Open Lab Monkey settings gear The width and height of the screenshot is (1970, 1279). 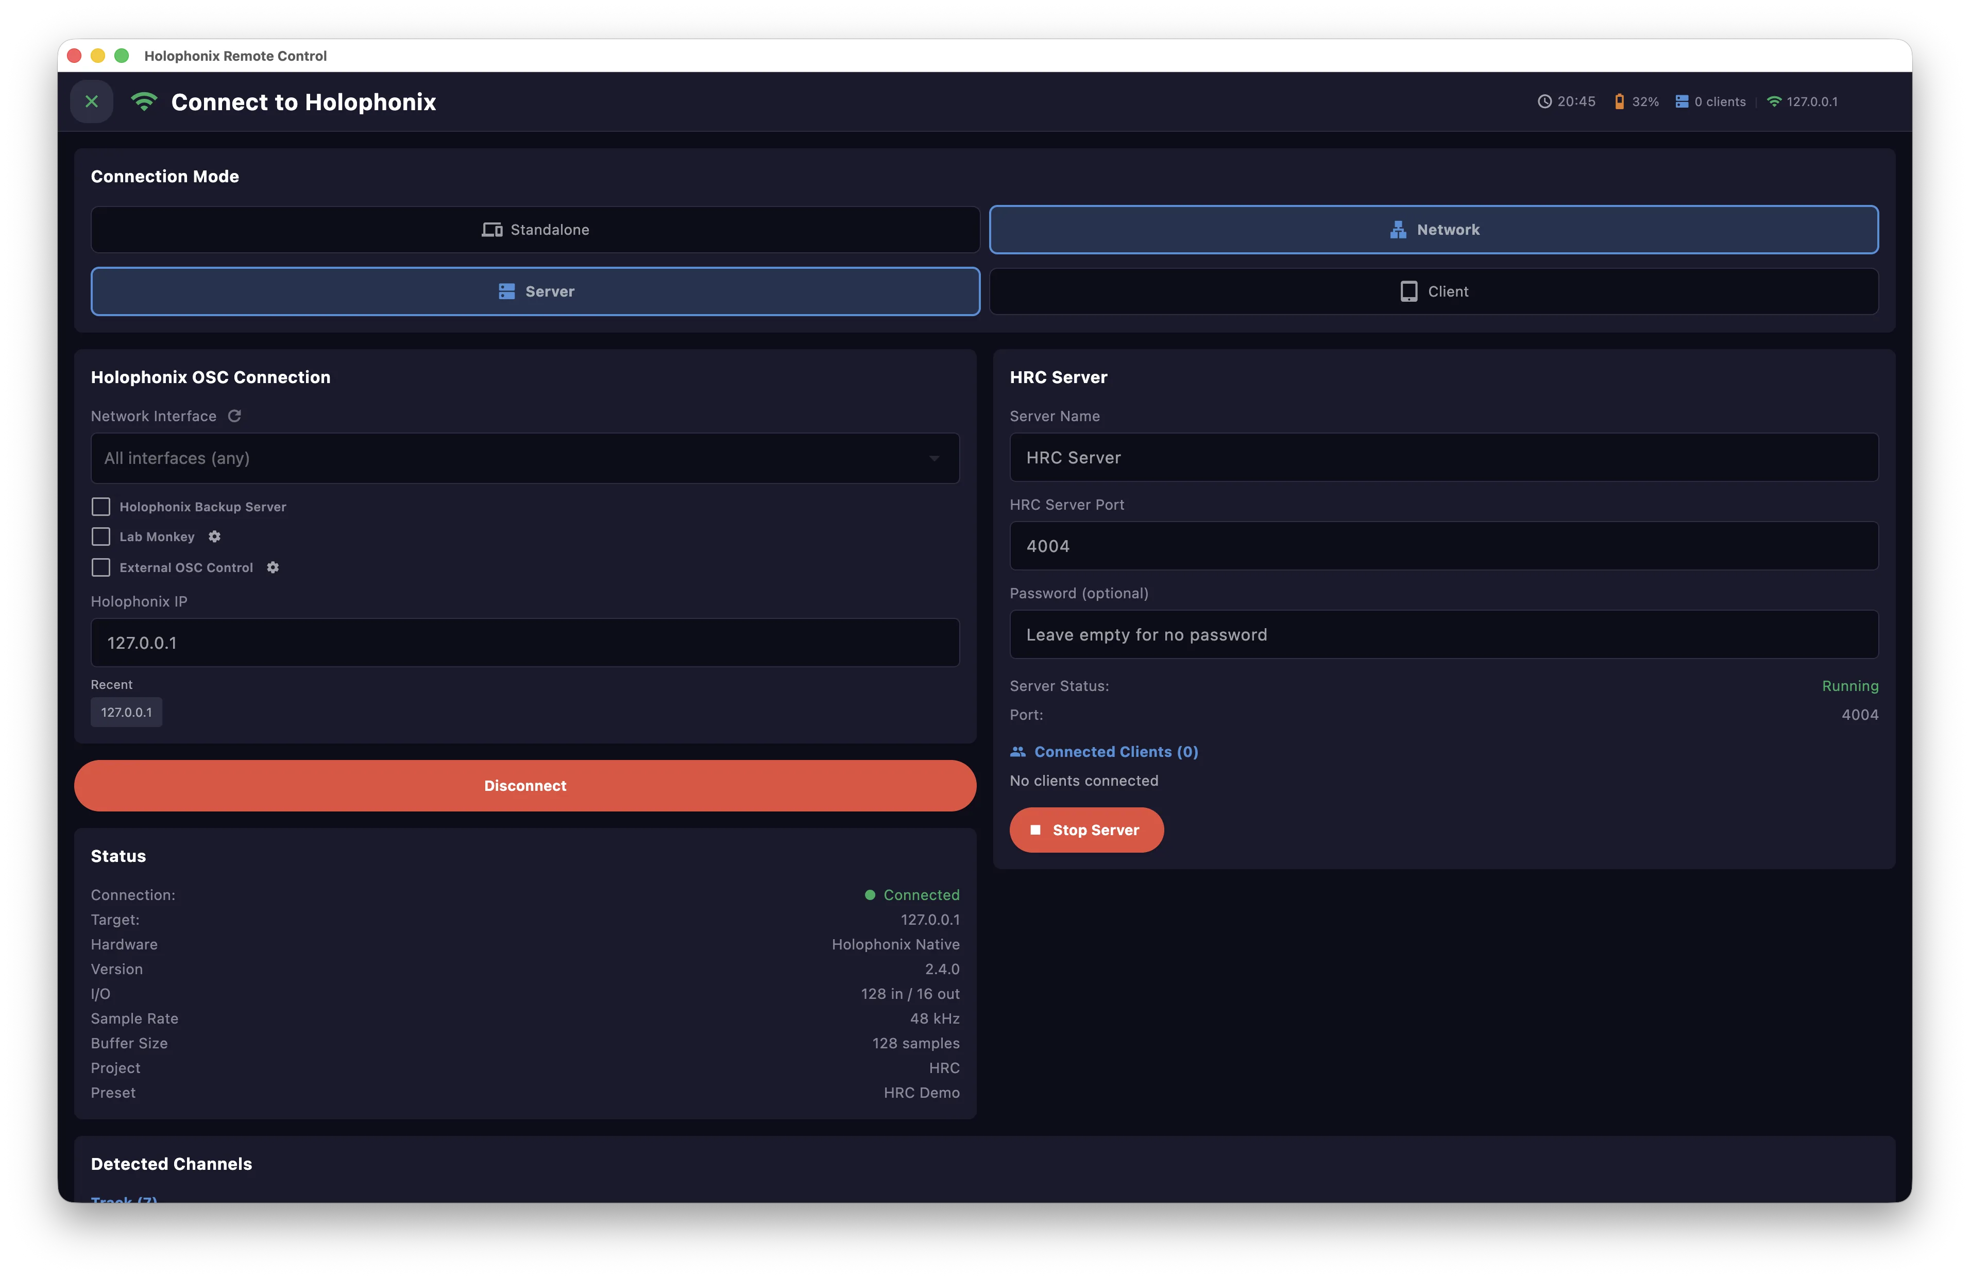click(214, 537)
